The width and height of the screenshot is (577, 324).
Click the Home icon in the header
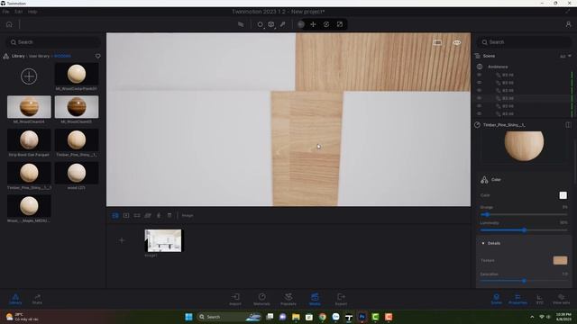[x=9, y=24]
